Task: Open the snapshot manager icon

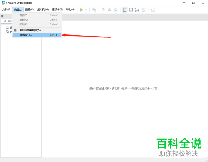Action: (x=116, y=10)
